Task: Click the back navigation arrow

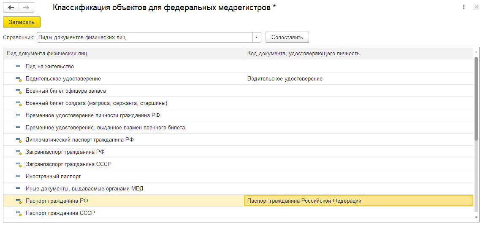Action: click(11, 8)
